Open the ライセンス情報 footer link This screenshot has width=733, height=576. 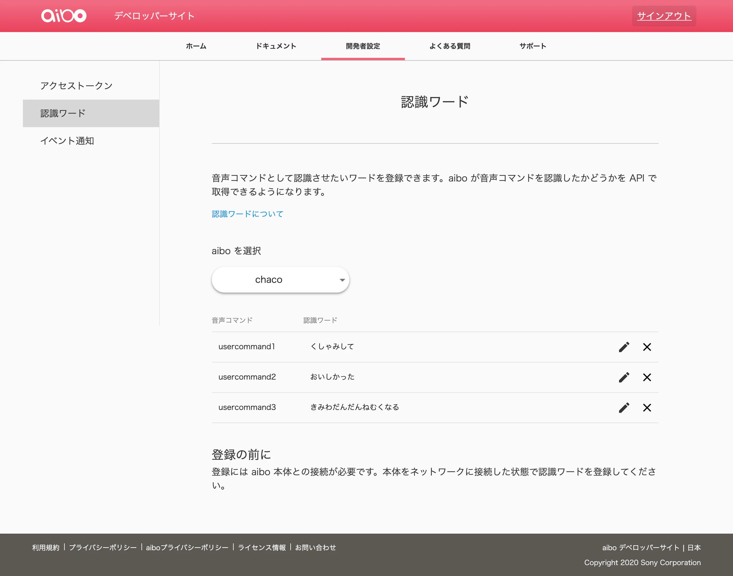(262, 547)
